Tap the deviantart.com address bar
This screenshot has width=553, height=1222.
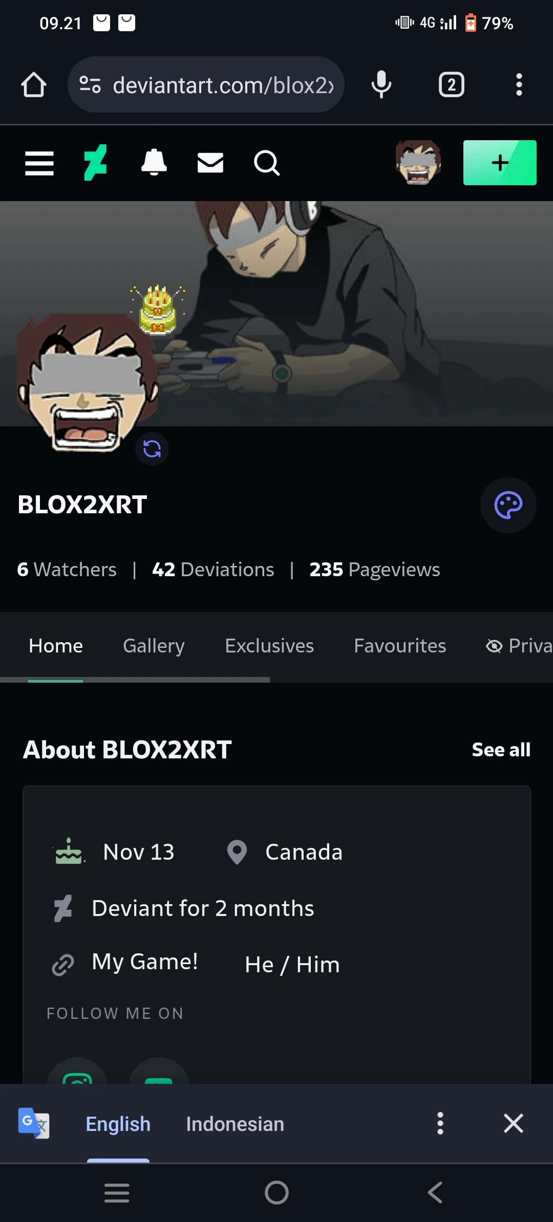[x=206, y=84]
